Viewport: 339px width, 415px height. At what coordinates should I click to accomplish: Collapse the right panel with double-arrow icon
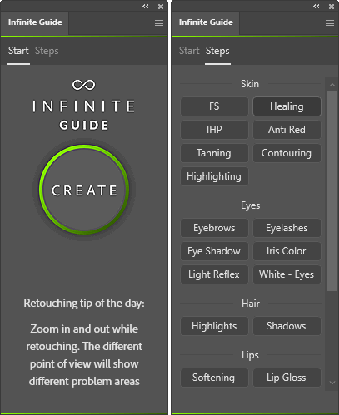point(317,7)
